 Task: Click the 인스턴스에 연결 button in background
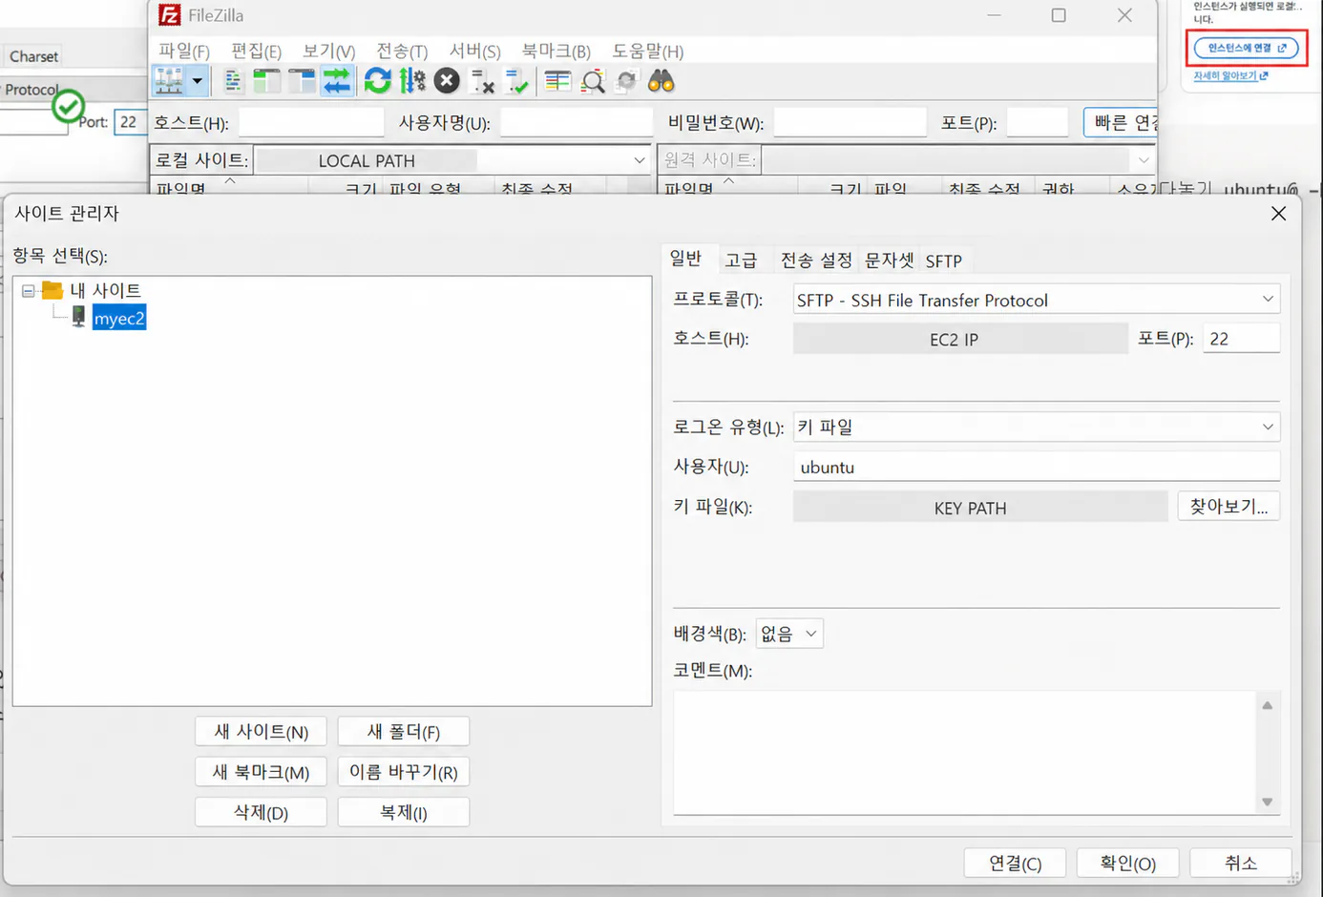pyautogui.click(x=1247, y=48)
